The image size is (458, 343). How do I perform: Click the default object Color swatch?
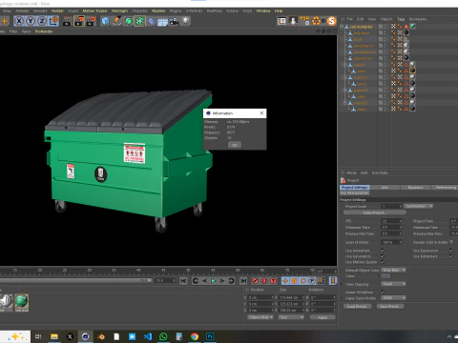pos(385,276)
